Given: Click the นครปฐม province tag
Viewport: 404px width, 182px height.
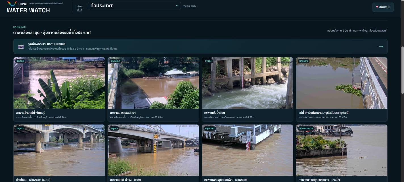Looking at the screenshot, I should click(x=304, y=61).
